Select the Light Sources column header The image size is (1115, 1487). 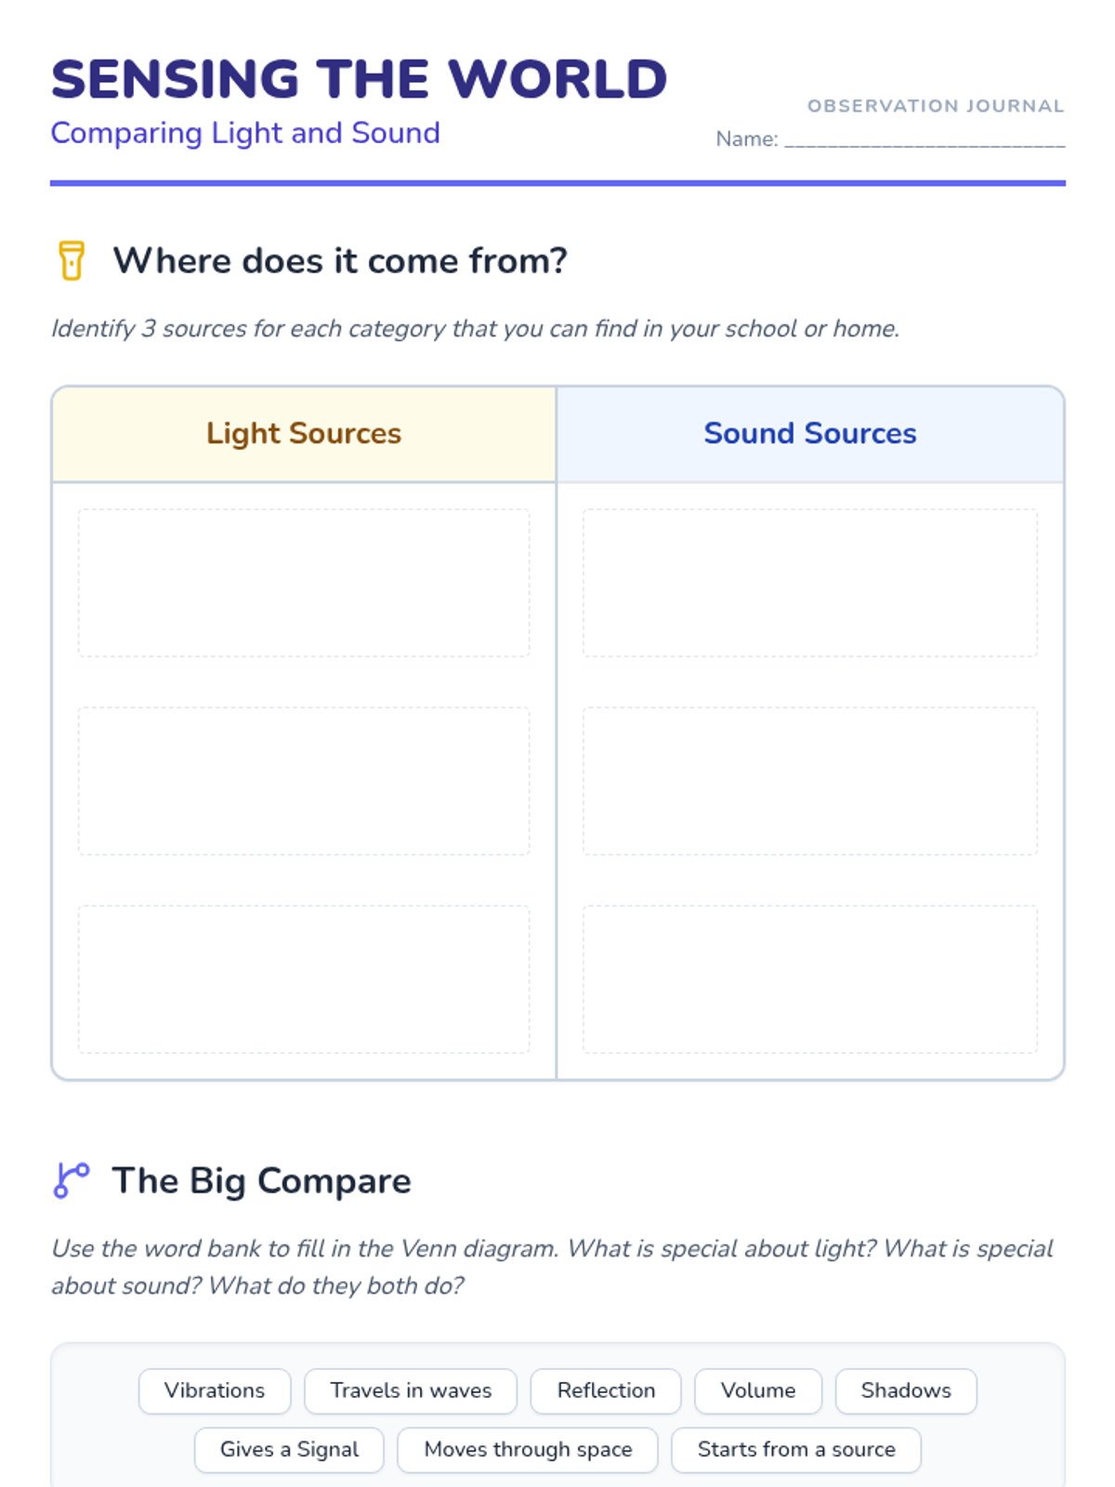(304, 434)
